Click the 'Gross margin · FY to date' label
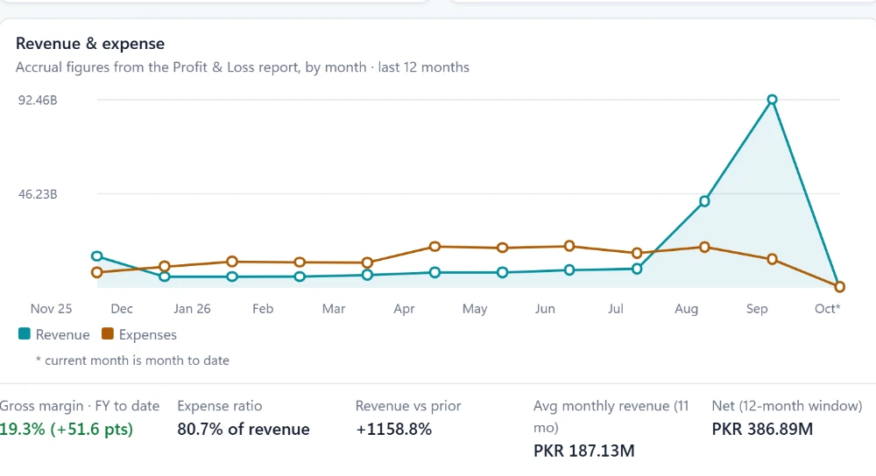Screen dimensions: 876x476 click(x=80, y=406)
